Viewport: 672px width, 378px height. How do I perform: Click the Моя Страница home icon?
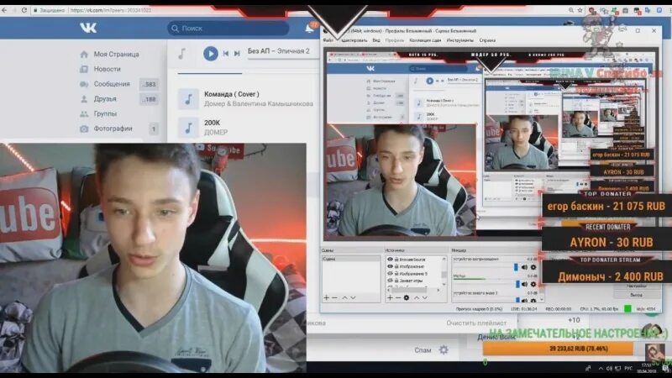pyautogui.click(x=84, y=55)
